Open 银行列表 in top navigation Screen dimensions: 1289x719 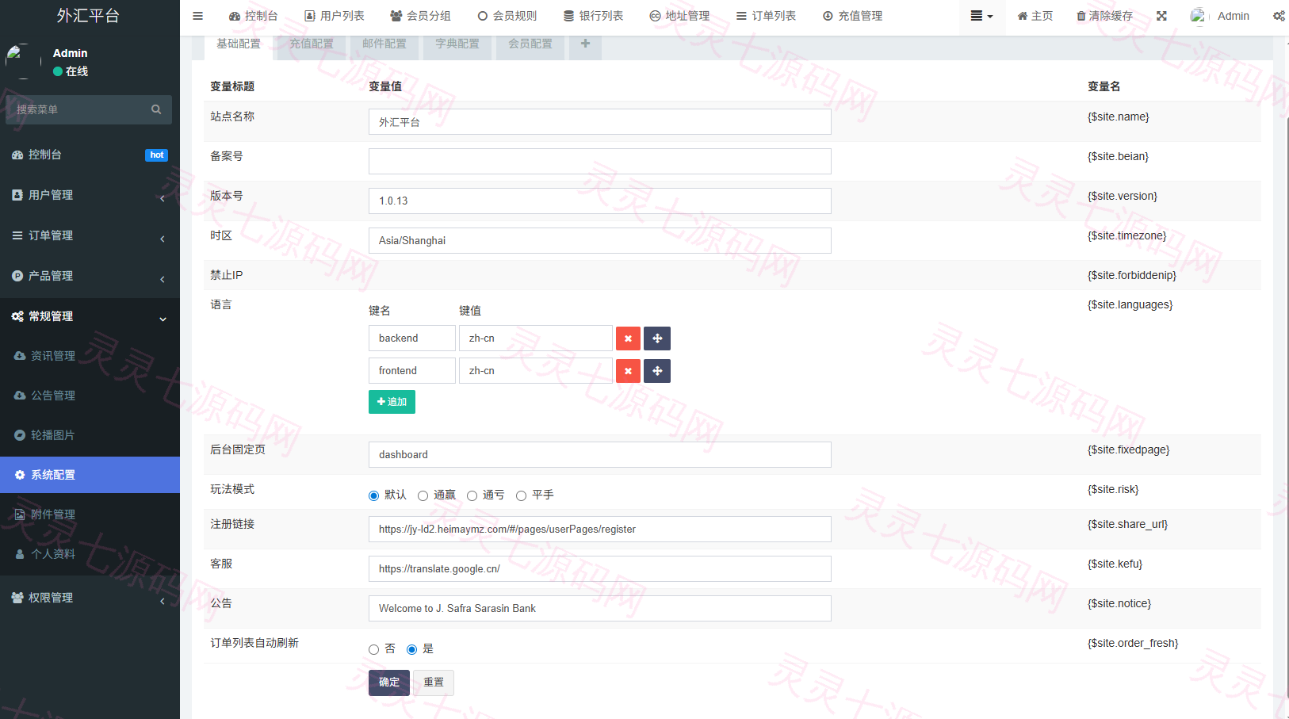(x=593, y=16)
